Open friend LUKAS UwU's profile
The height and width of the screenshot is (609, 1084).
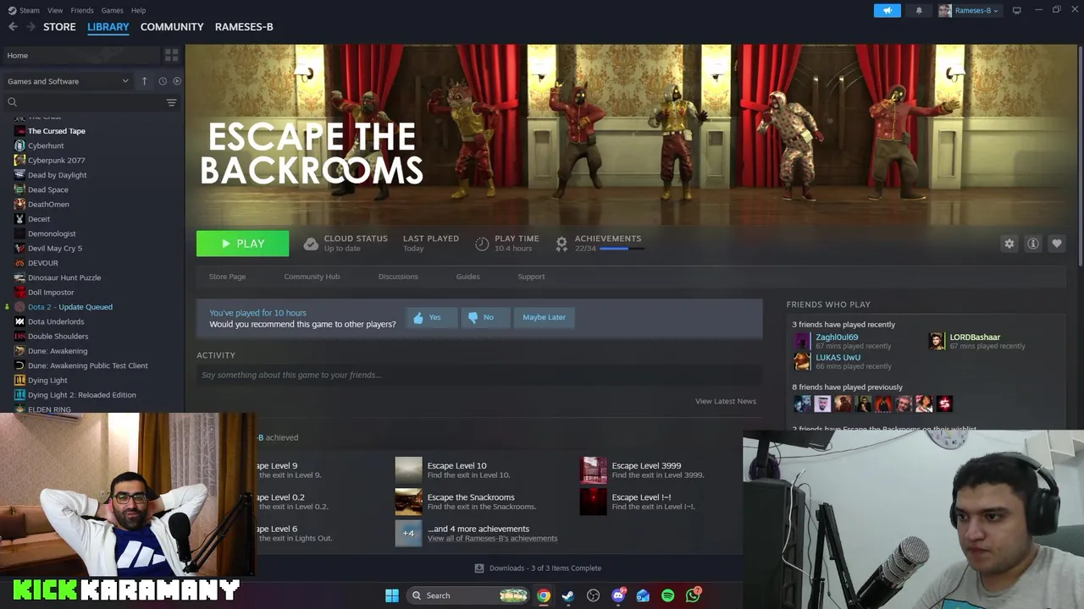[x=838, y=358]
